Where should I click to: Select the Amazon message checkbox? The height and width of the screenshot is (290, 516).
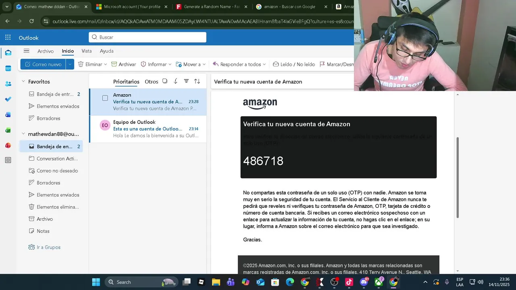[x=105, y=98]
